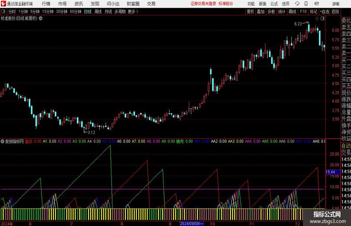Click the 游客 guest account label
Image resolution: width=351 pixels, height=226 pixels.
click(x=336, y=4)
